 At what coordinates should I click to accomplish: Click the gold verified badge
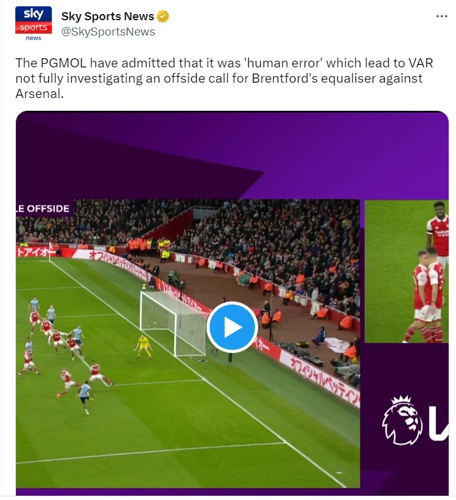tap(162, 17)
